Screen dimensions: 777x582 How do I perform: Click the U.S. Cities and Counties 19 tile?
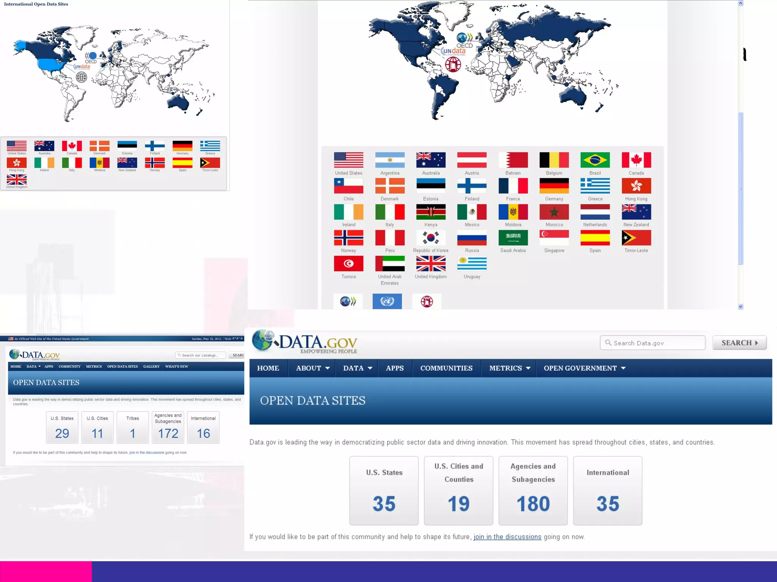coord(458,490)
